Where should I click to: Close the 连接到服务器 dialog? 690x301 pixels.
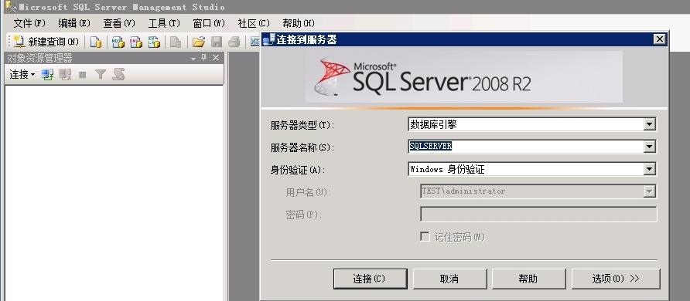(659, 39)
